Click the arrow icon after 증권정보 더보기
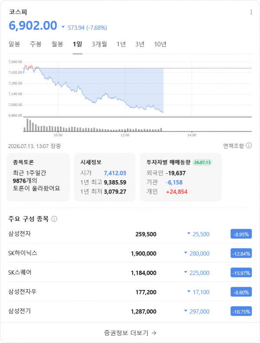 [x=154, y=333]
